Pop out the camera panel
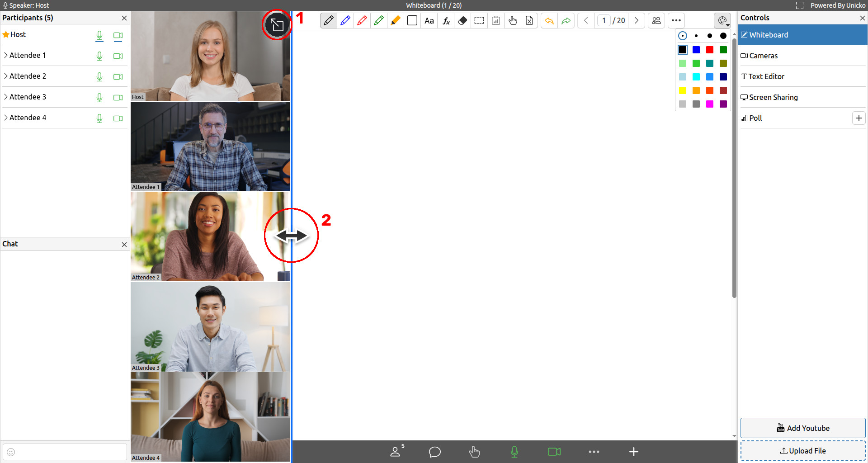Screen dimensions: 868x463 click(x=277, y=25)
